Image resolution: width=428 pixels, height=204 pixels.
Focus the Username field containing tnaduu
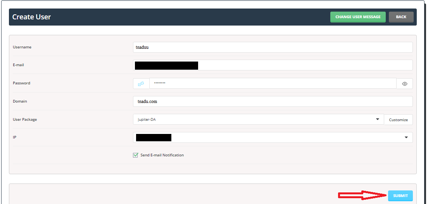(273, 47)
